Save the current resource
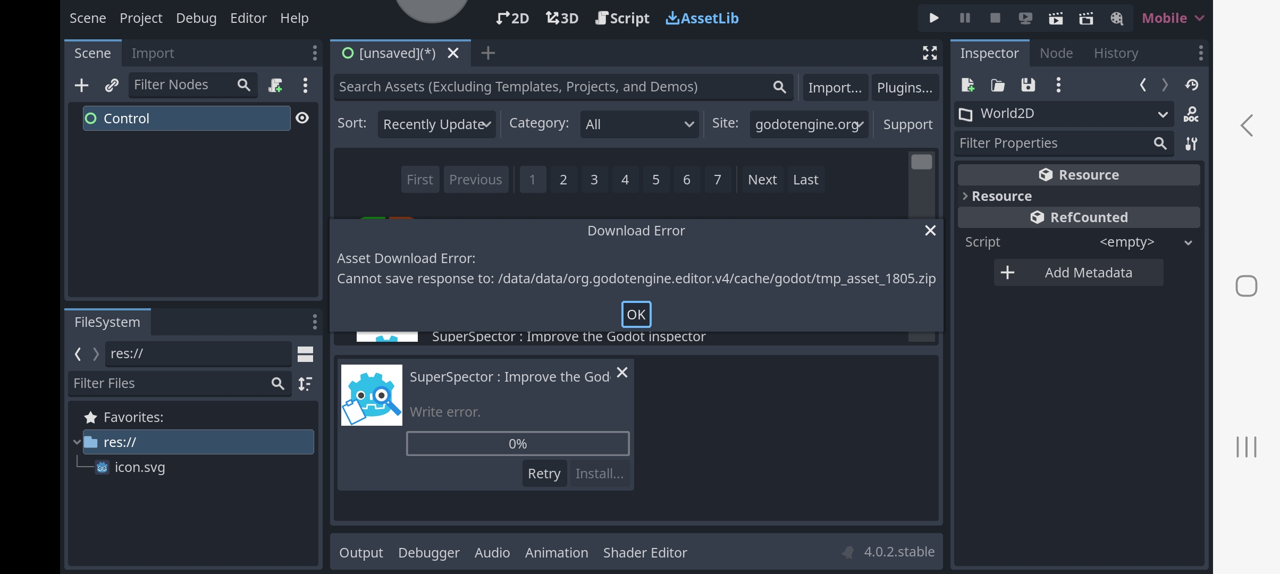The image size is (1280, 574). tap(1028, 85)
